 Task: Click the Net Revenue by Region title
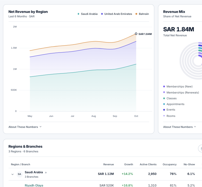click(x=28, y=12)
